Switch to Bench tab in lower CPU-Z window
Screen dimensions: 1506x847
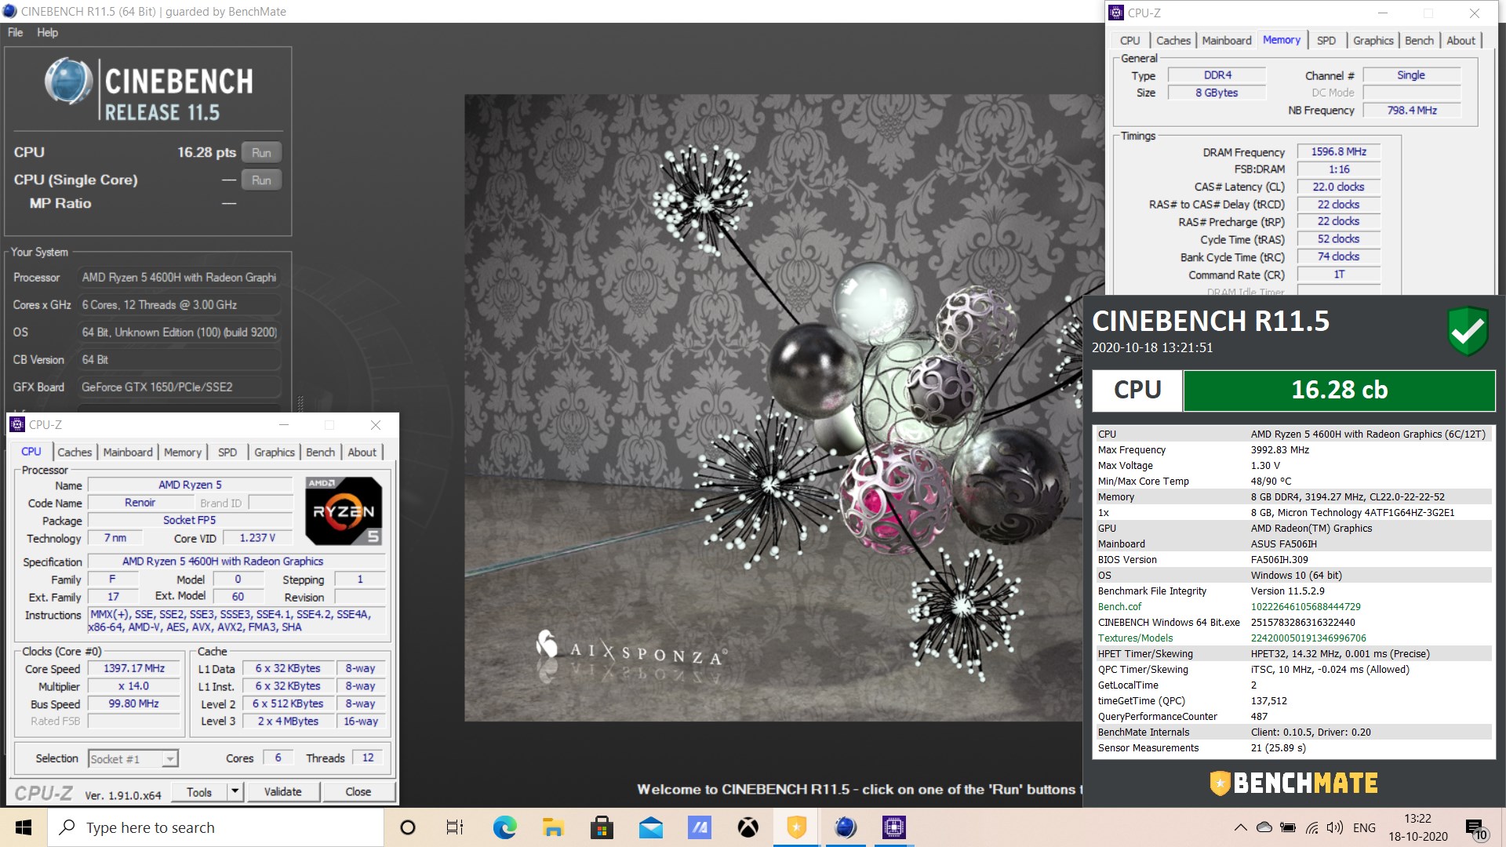(320, 453)
